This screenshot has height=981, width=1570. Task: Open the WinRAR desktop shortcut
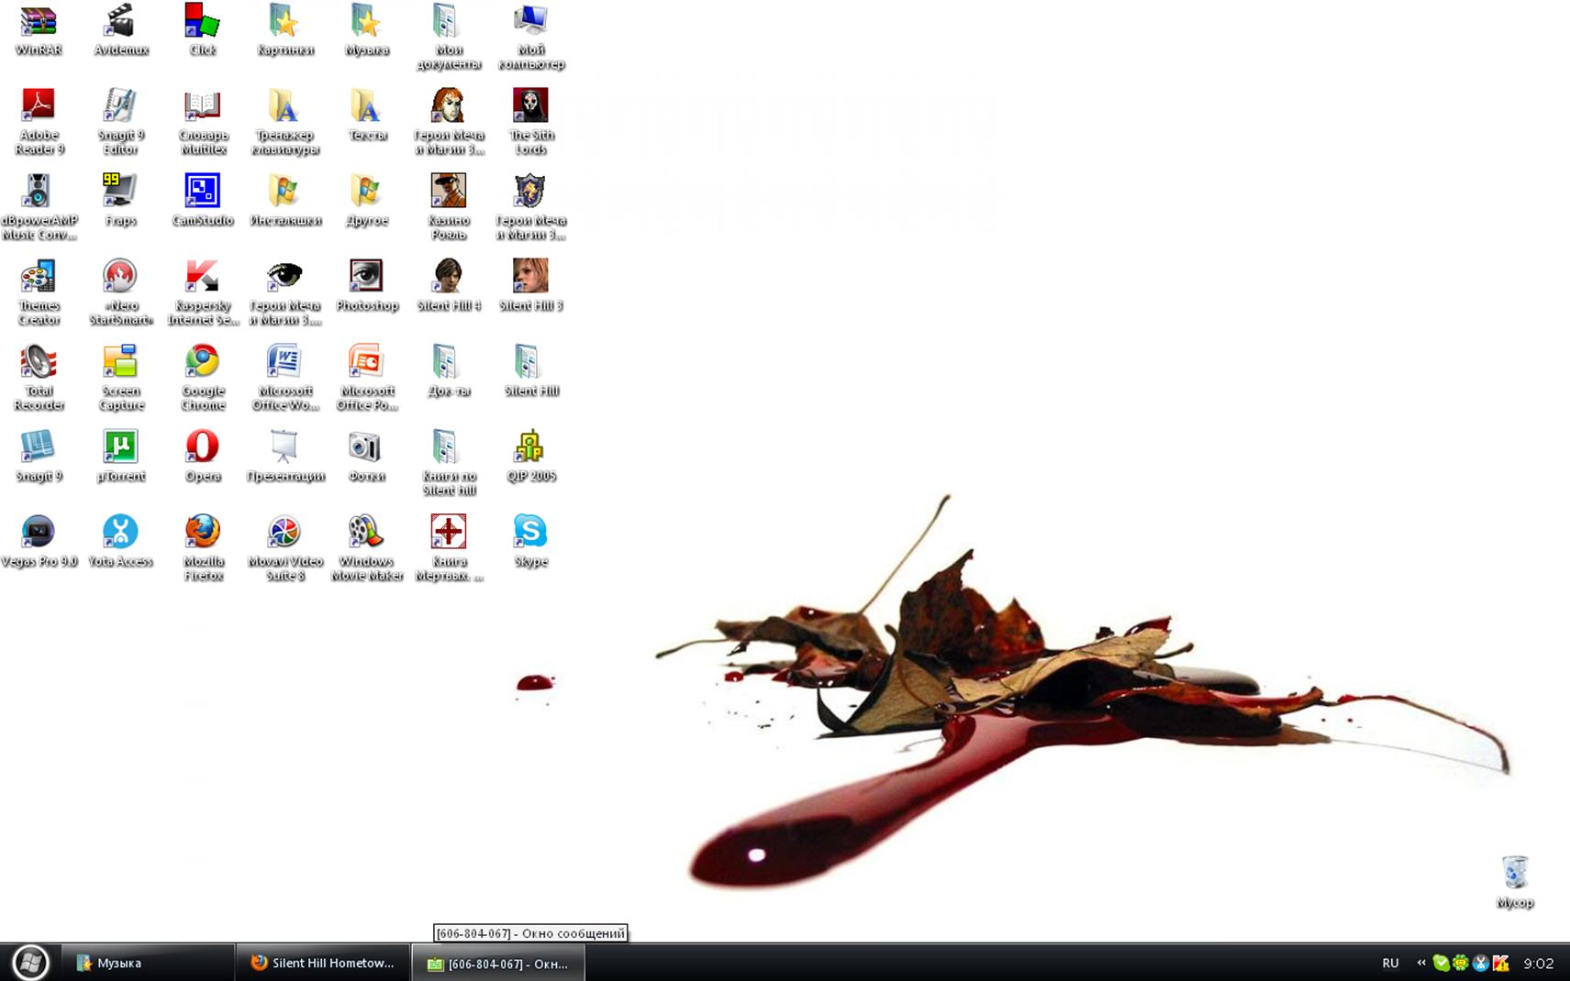coord(39,22)
